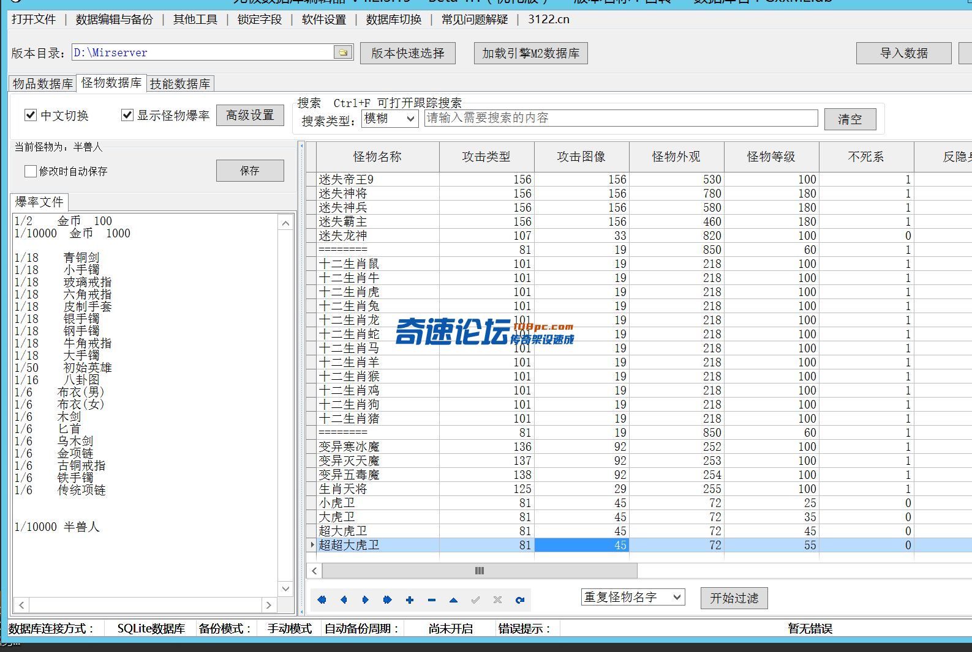This screenshot has width=972, height=652.
Task: Click the 怪物名称 column header
Action: point(378,157)
